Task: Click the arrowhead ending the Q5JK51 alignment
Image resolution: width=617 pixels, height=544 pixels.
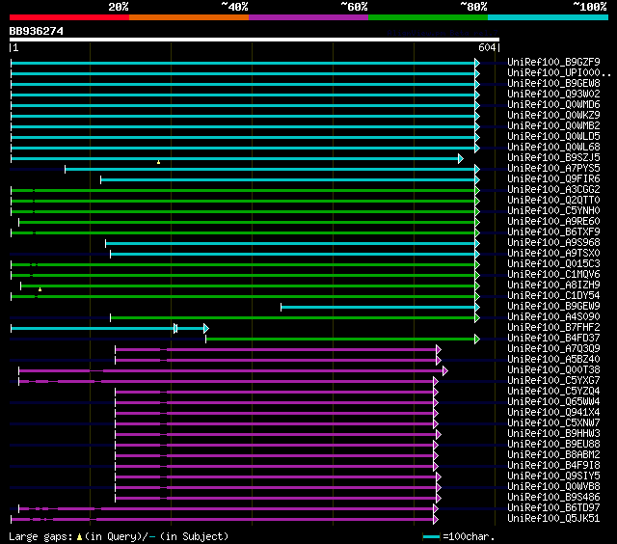Action: [x=437, y=519]
